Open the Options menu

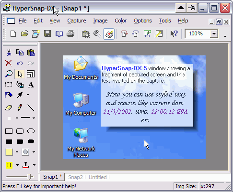pyautogui.click(x=143, y=21)
